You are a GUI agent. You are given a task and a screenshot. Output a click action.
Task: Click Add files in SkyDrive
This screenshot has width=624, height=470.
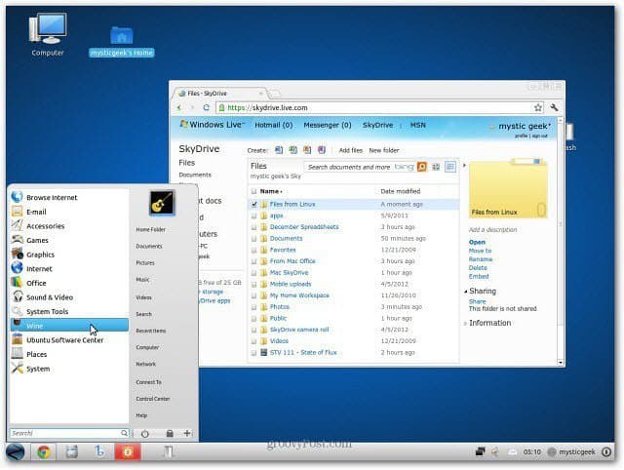(351, 150)
